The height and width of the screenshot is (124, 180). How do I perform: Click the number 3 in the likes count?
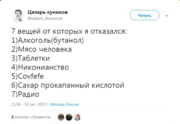(12, 117)
